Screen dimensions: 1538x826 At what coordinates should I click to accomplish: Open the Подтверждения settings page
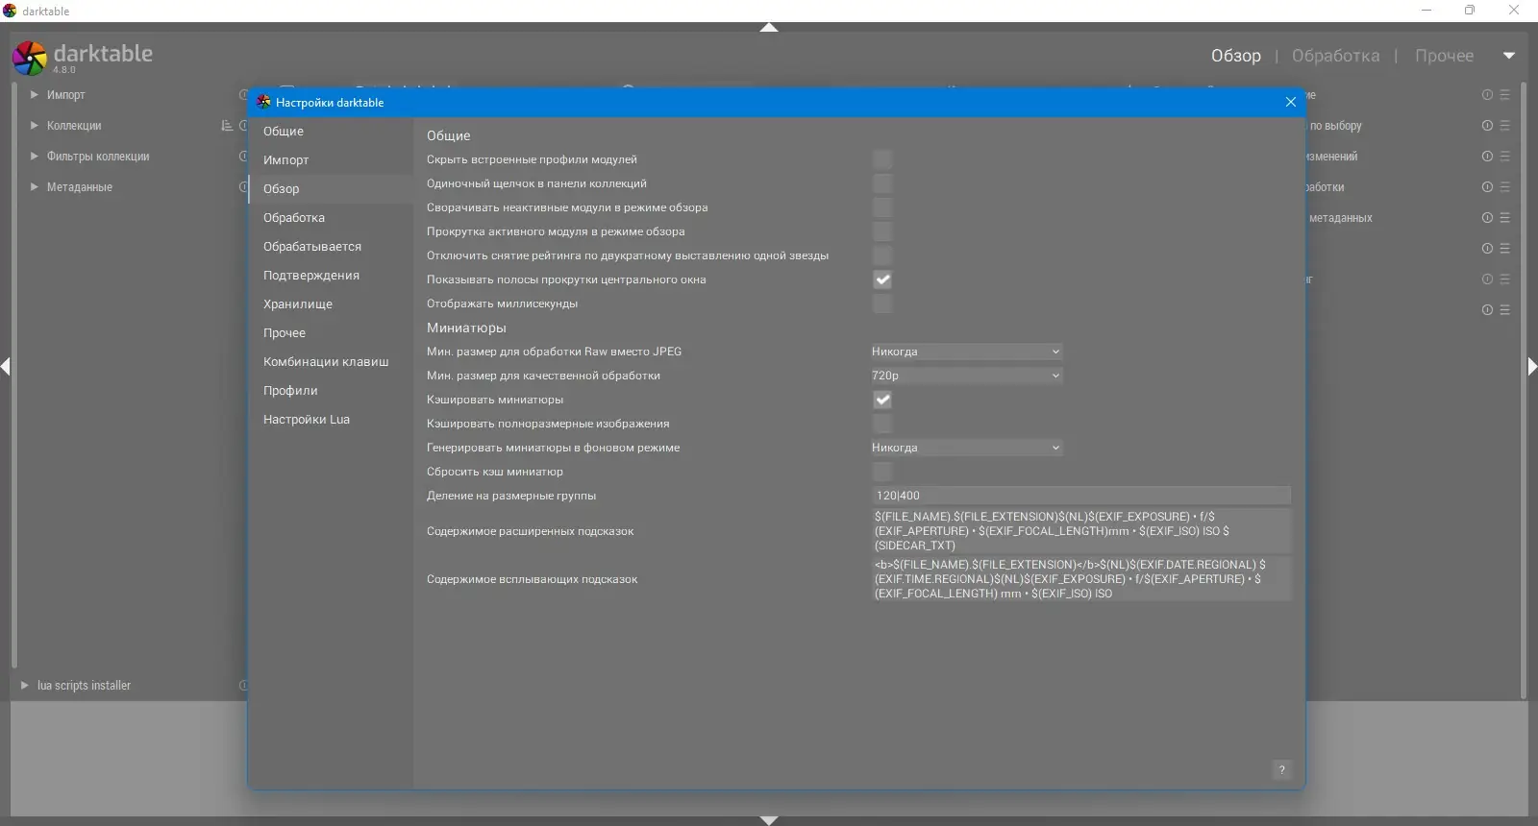(x=331, y=276)
